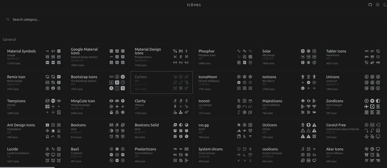Open the Zondicons collection
Viewport: 387px width, 168px height.
click(x=353, y=107)
